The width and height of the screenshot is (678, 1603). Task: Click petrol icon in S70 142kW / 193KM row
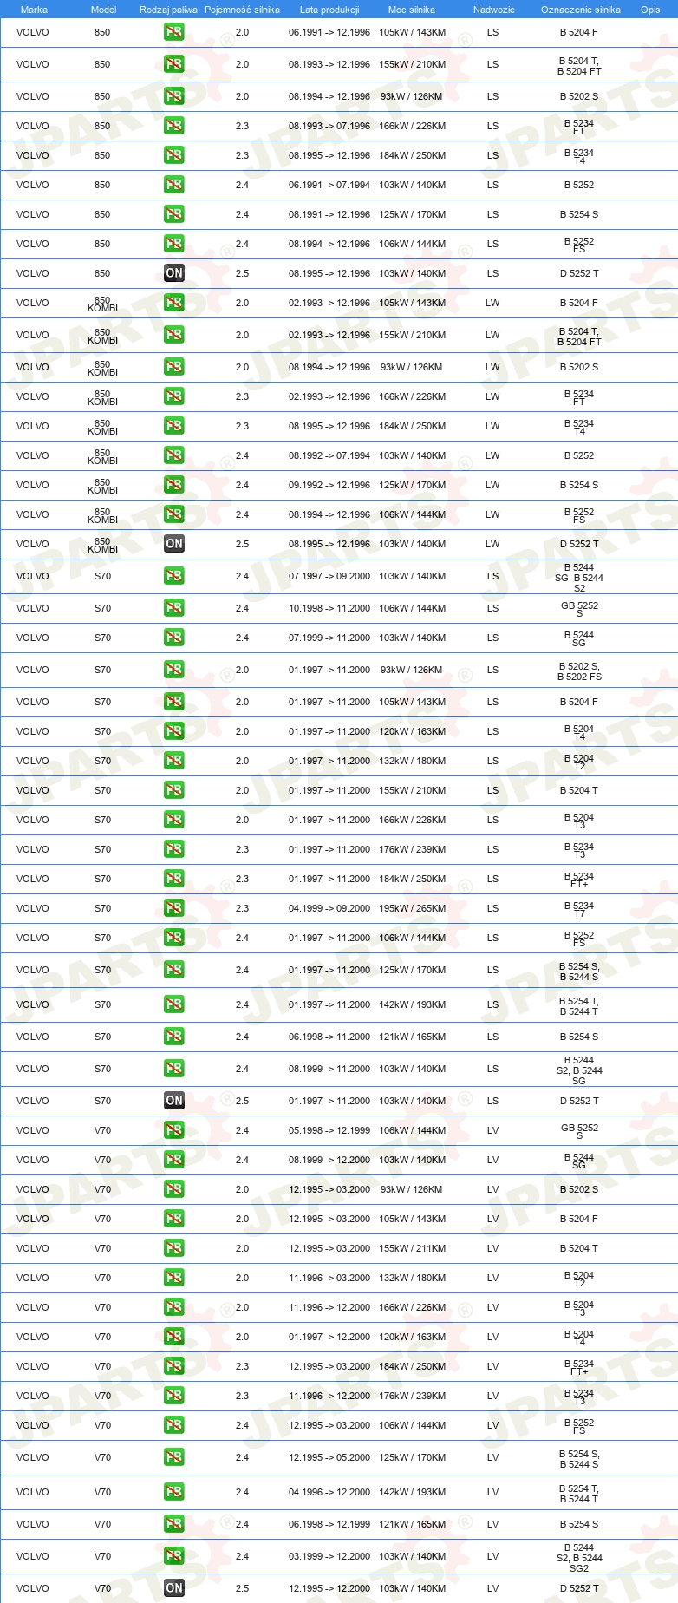pyautogui.click(x=174, y=1004)
